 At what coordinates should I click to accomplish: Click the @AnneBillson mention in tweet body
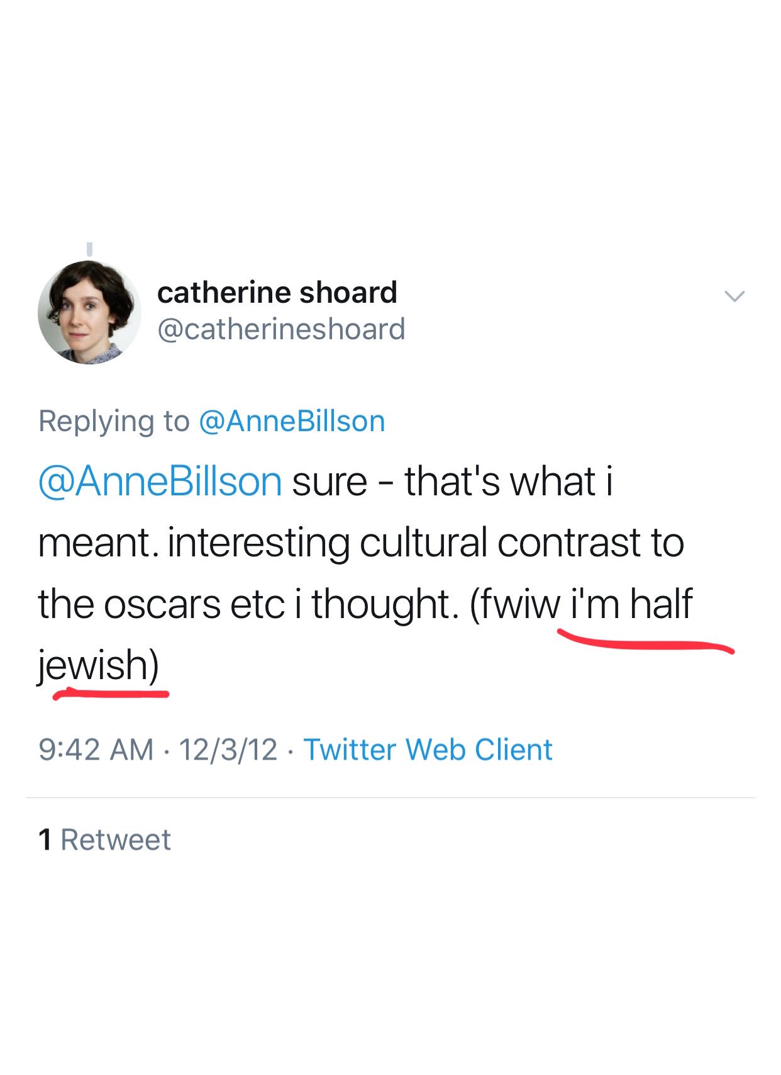tap(160, 481)
